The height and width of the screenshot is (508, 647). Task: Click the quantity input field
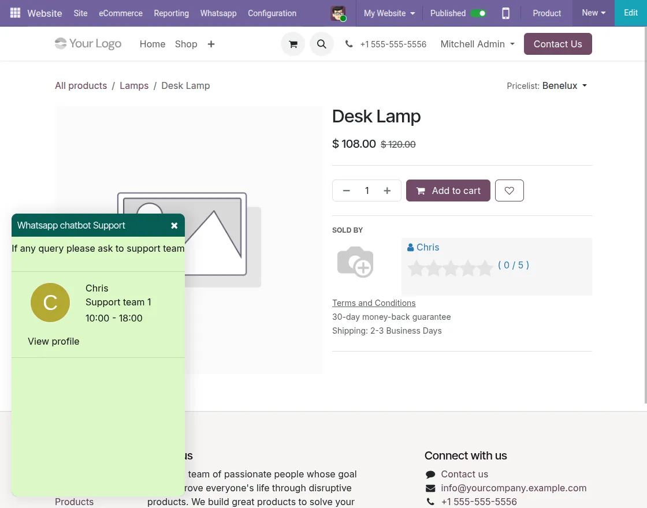pos(367,190)
